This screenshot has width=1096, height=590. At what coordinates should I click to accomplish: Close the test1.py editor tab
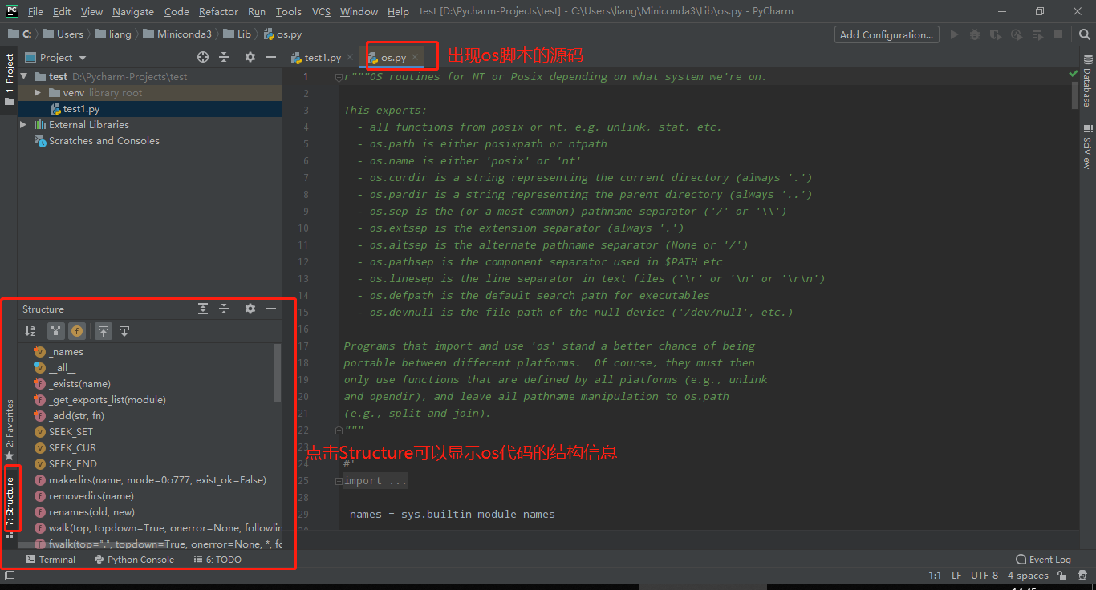coord(350,57)
